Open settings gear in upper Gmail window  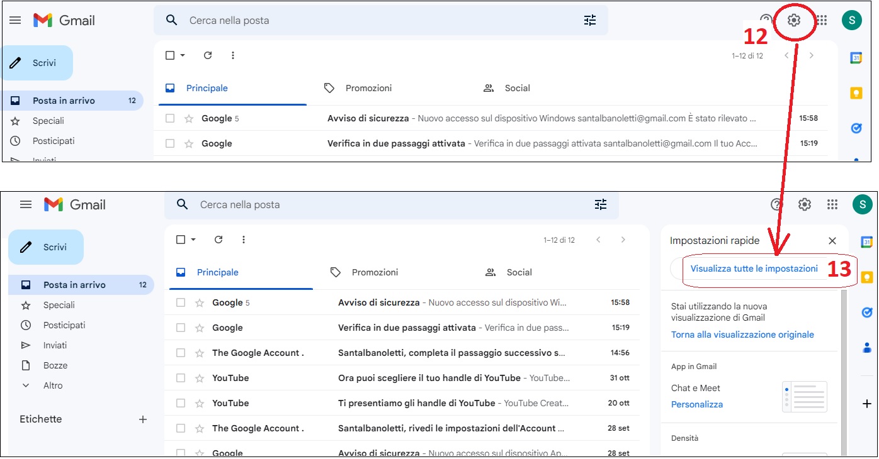point(794,20)
